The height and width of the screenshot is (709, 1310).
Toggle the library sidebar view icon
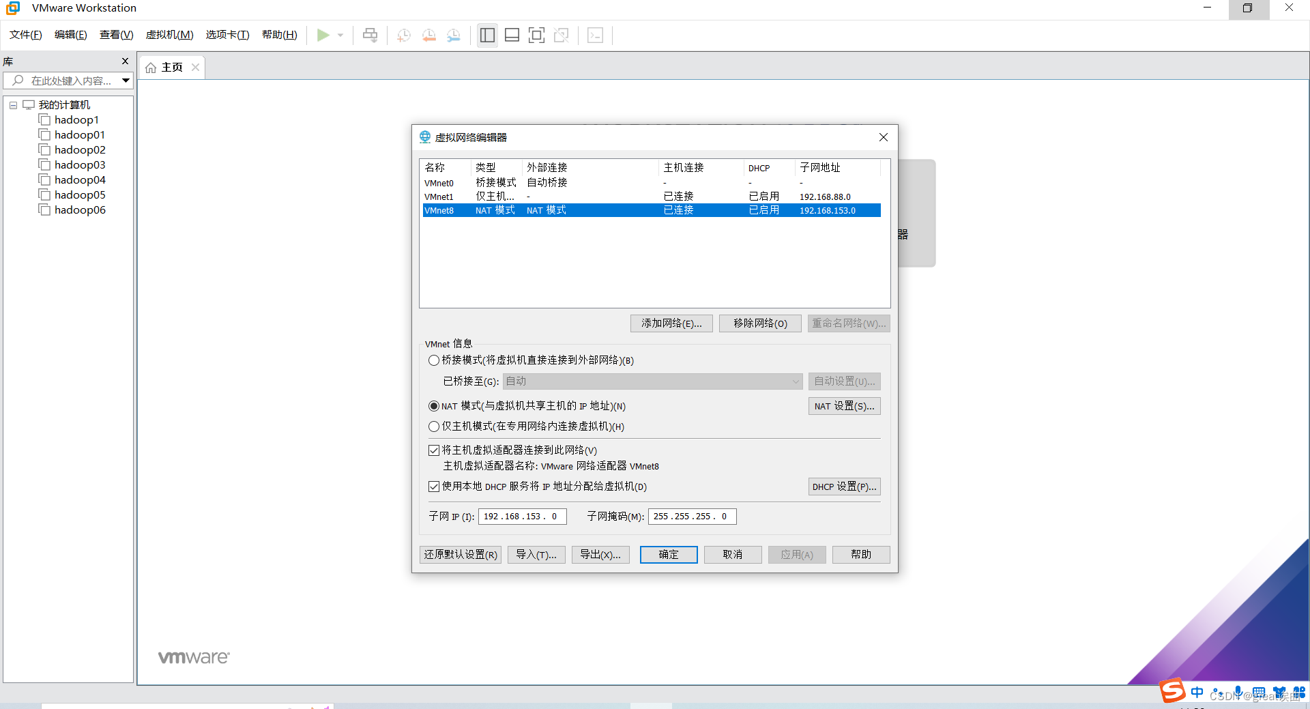tap(487, 35)
